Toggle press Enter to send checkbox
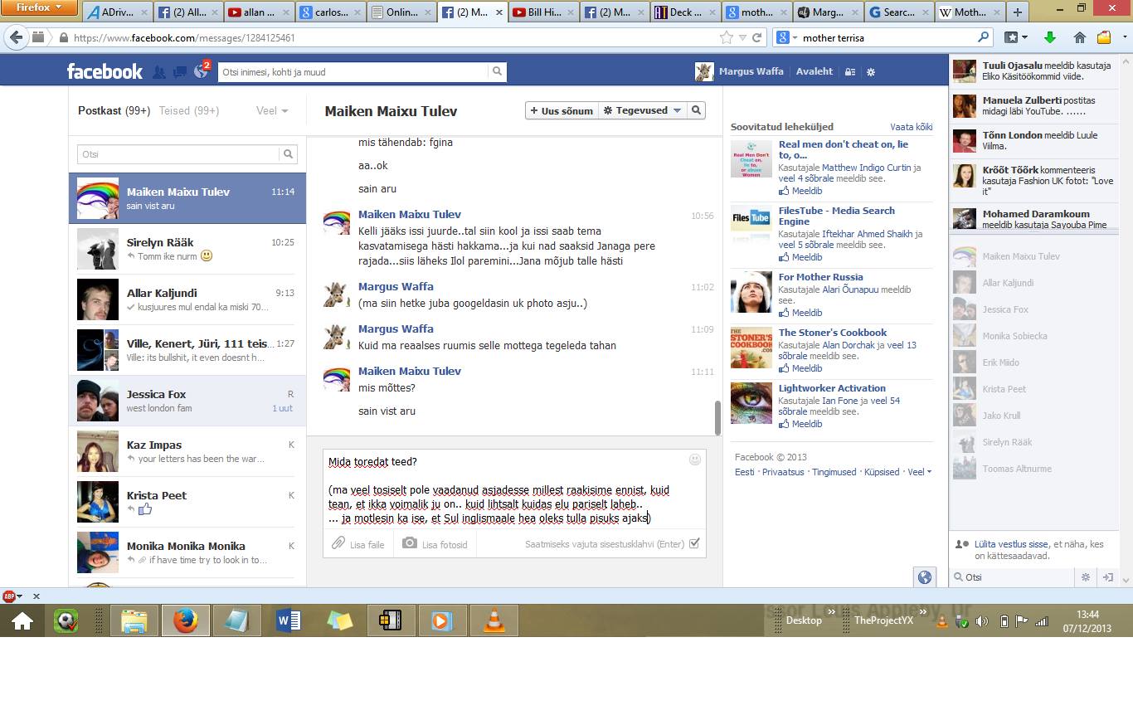The image size is (1133, 720). point(694,544)
